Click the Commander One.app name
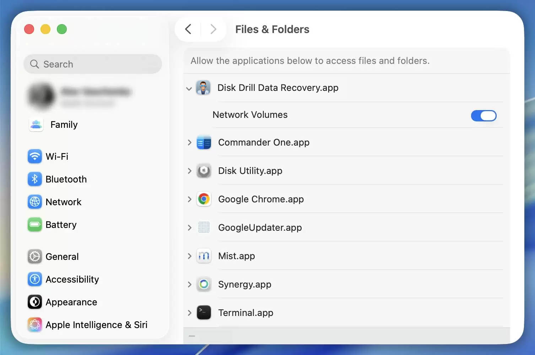The image size is (535, 355). [264, 142]
